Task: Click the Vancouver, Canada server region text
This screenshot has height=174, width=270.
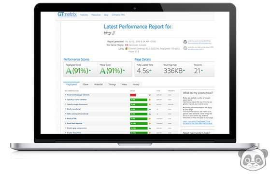Action: click(x=137, y=45)
